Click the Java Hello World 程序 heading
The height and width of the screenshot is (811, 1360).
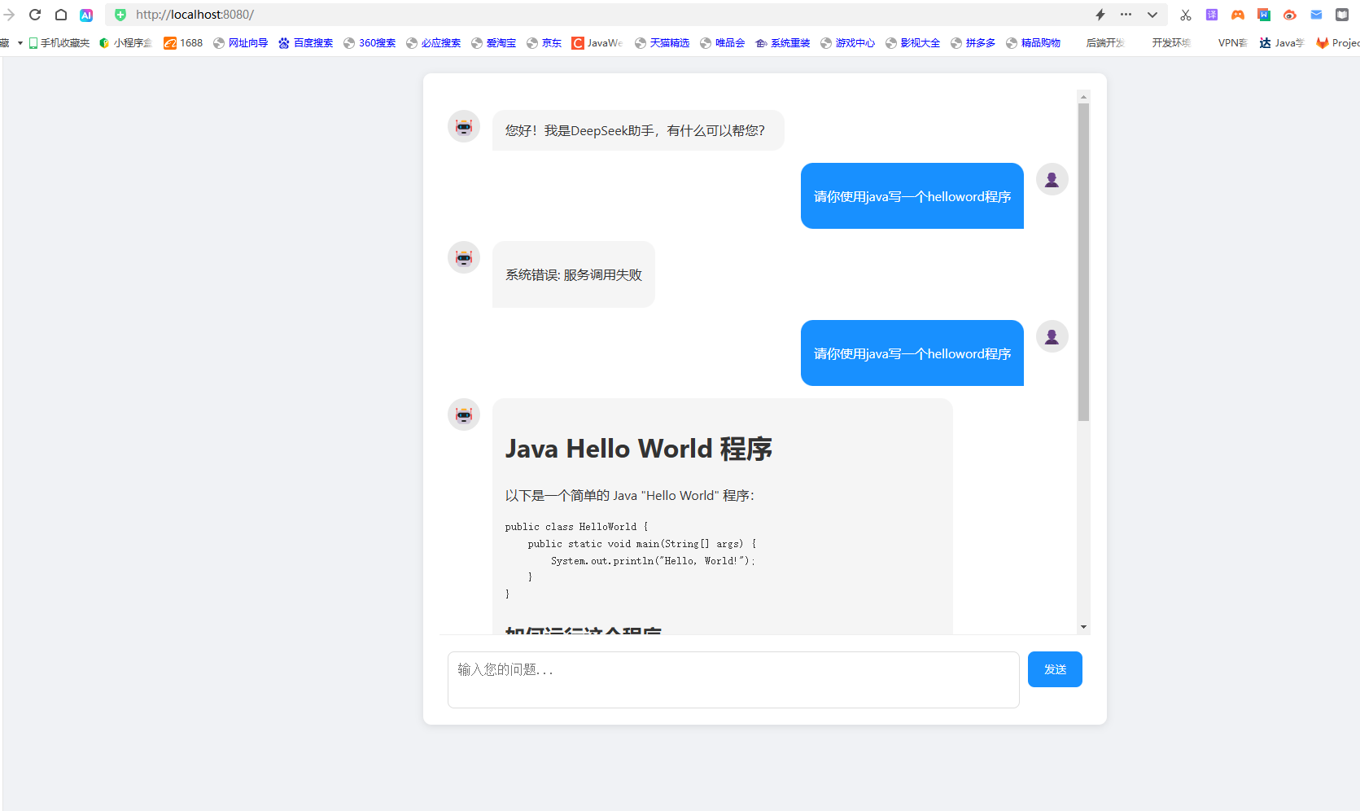[639, 449]
